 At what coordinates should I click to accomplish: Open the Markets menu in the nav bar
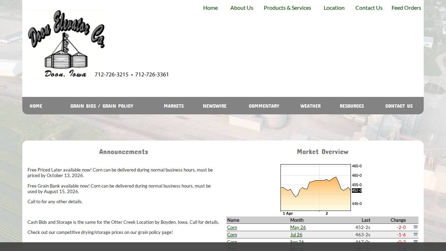point(174,106)
